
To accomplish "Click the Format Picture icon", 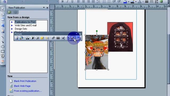I will 68,38.
